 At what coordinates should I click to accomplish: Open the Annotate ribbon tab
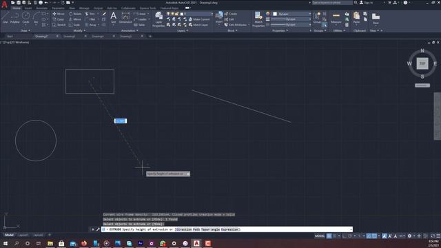(x=41, y=8)
